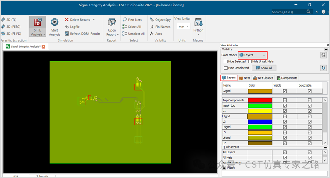Click the filter icon beside Show All
This screenshot has height=178, width=330.
click(323, 68)
